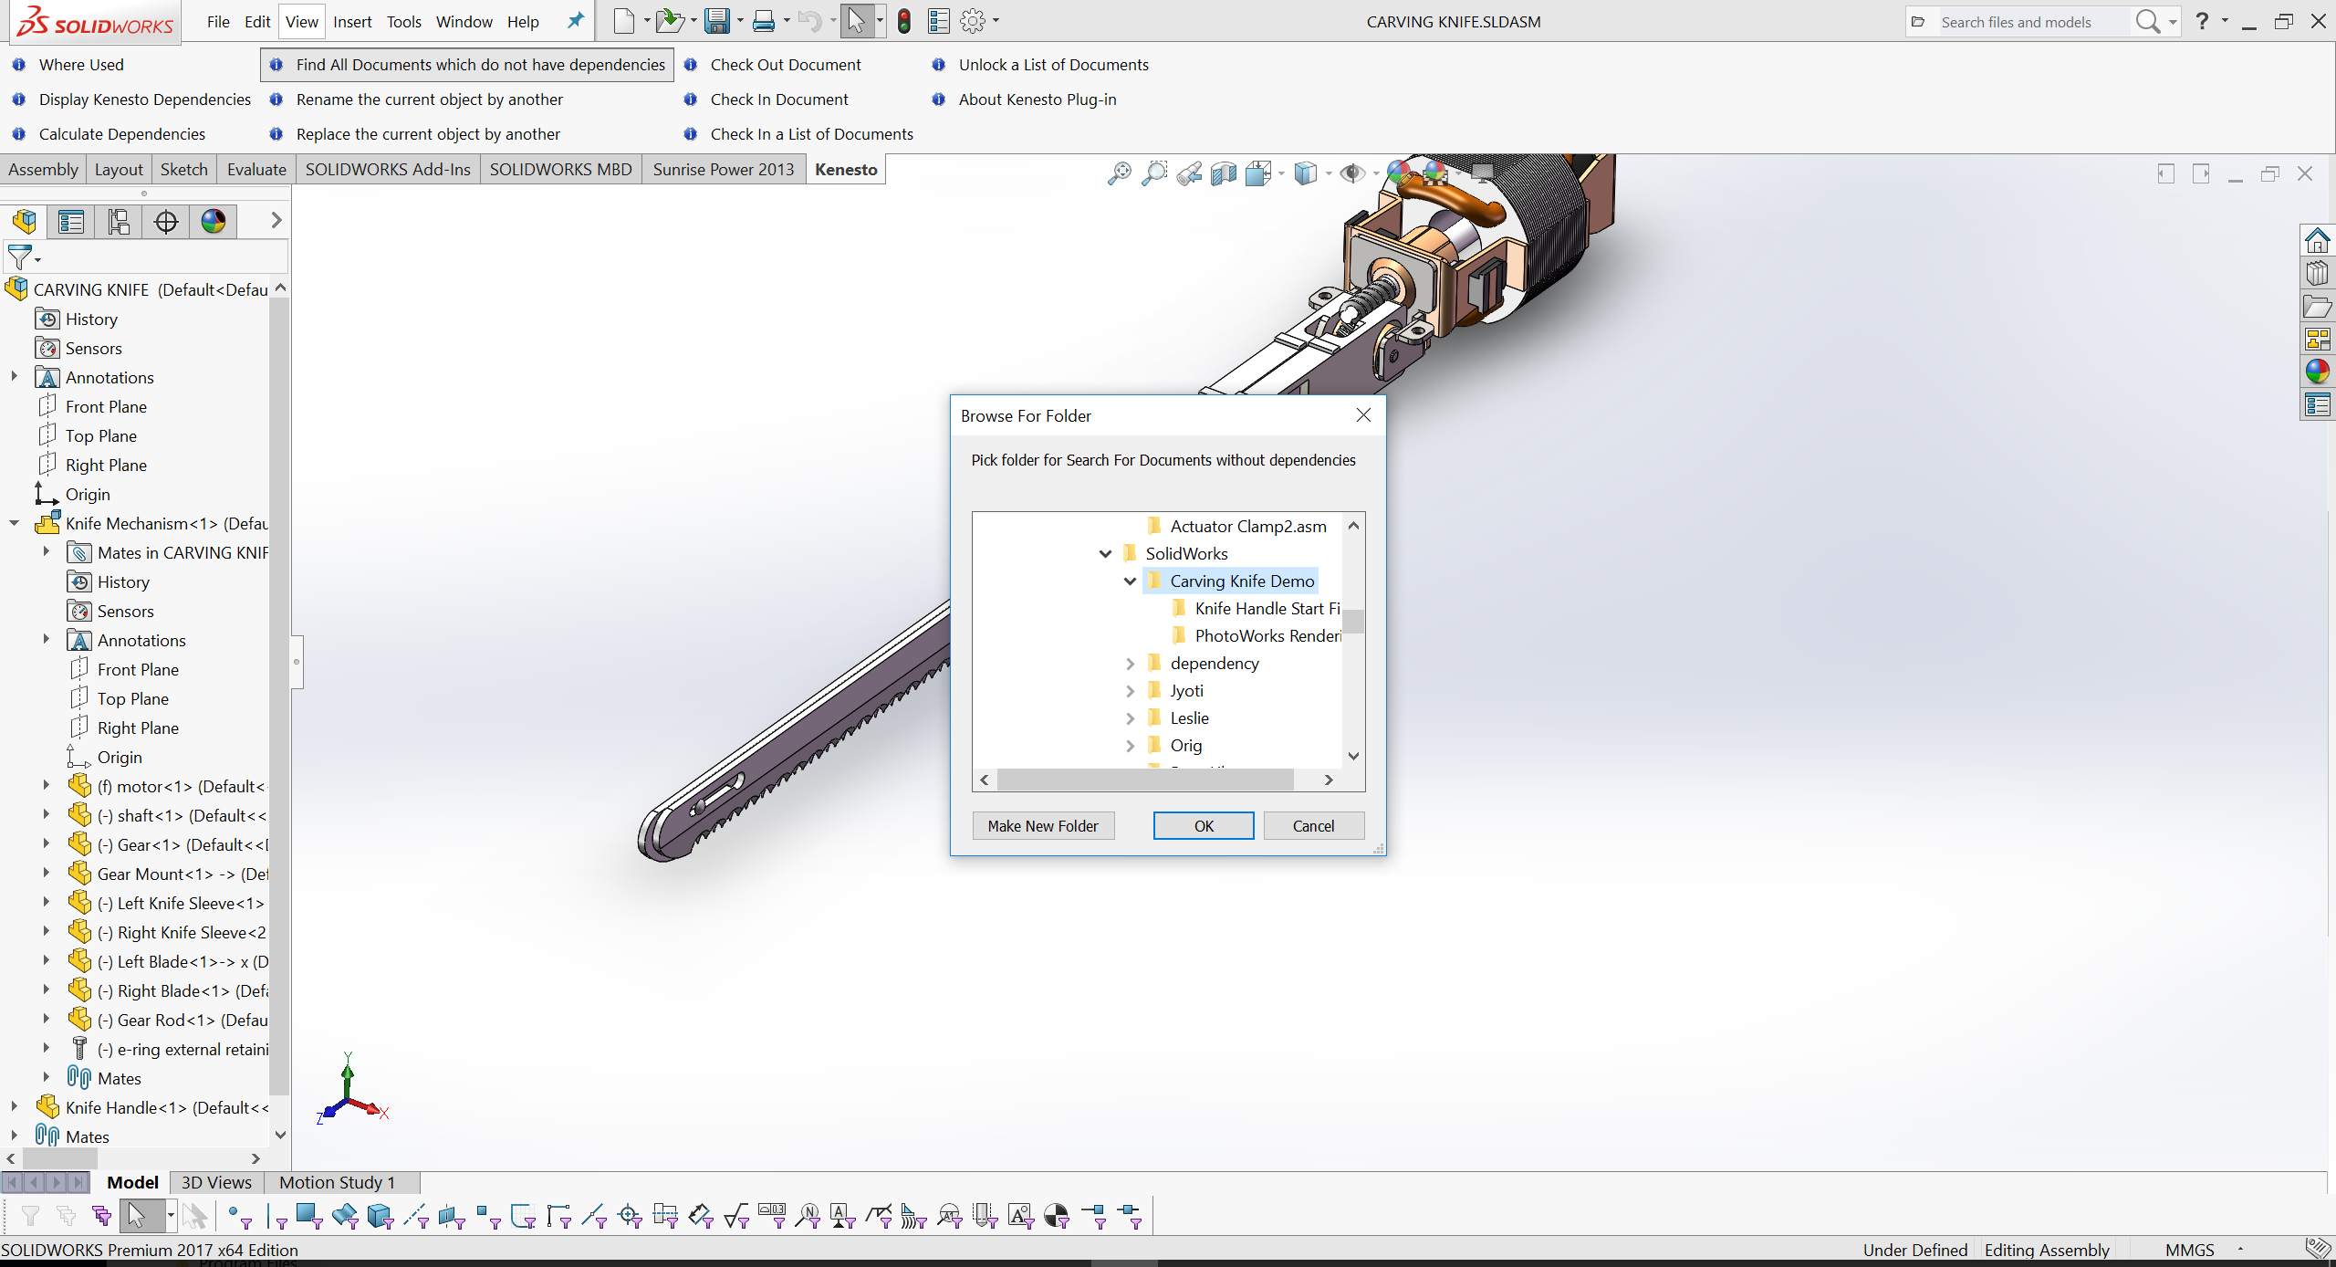
Task: Click the Print icon
Action: coord(764,20)
